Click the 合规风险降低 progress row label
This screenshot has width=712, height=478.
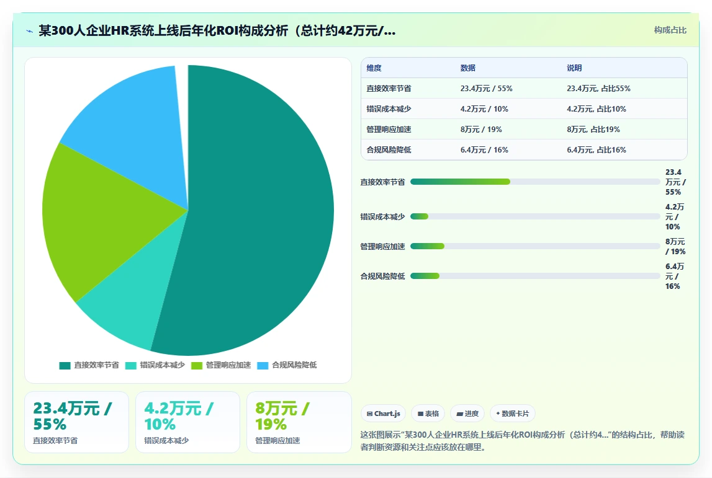pyautogui.click(x=382, y=276)
